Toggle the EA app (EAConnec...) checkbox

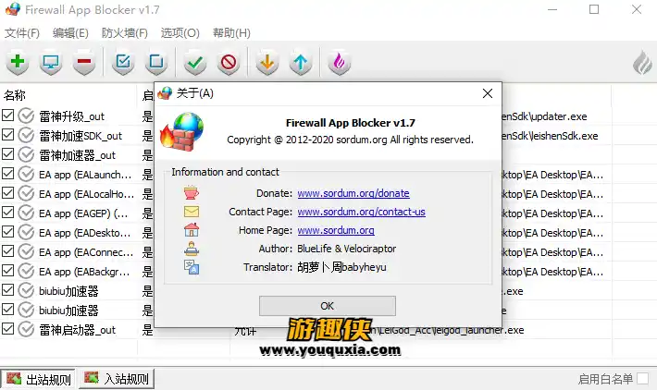point(8,251)
